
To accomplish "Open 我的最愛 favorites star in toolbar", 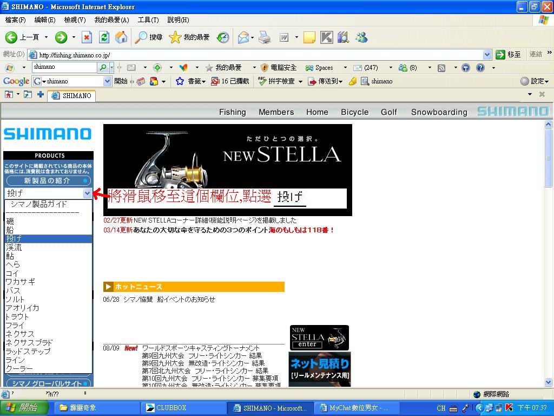I will [x=189, y=37].
